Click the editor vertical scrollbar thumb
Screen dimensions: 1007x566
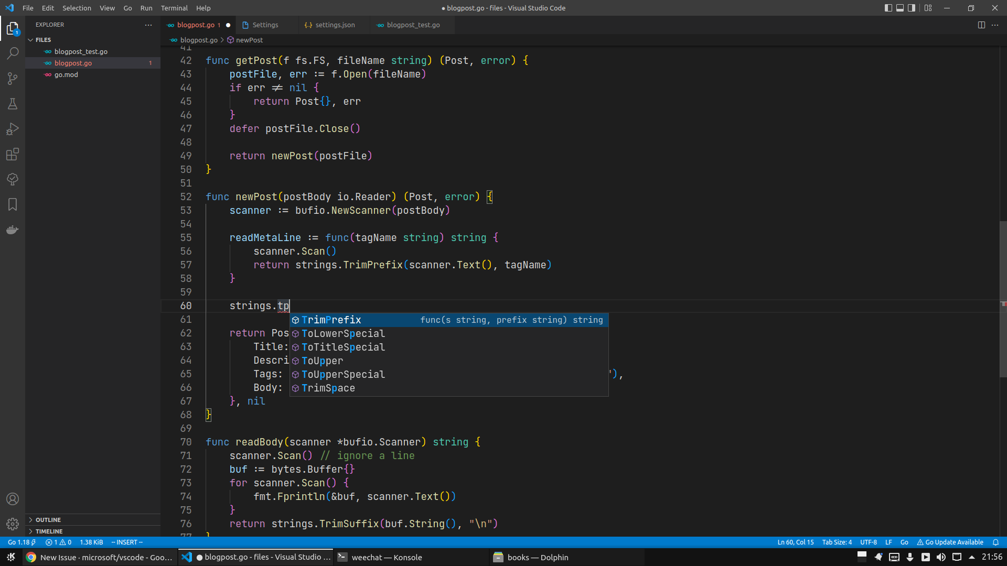click(x=1003, y=299)
